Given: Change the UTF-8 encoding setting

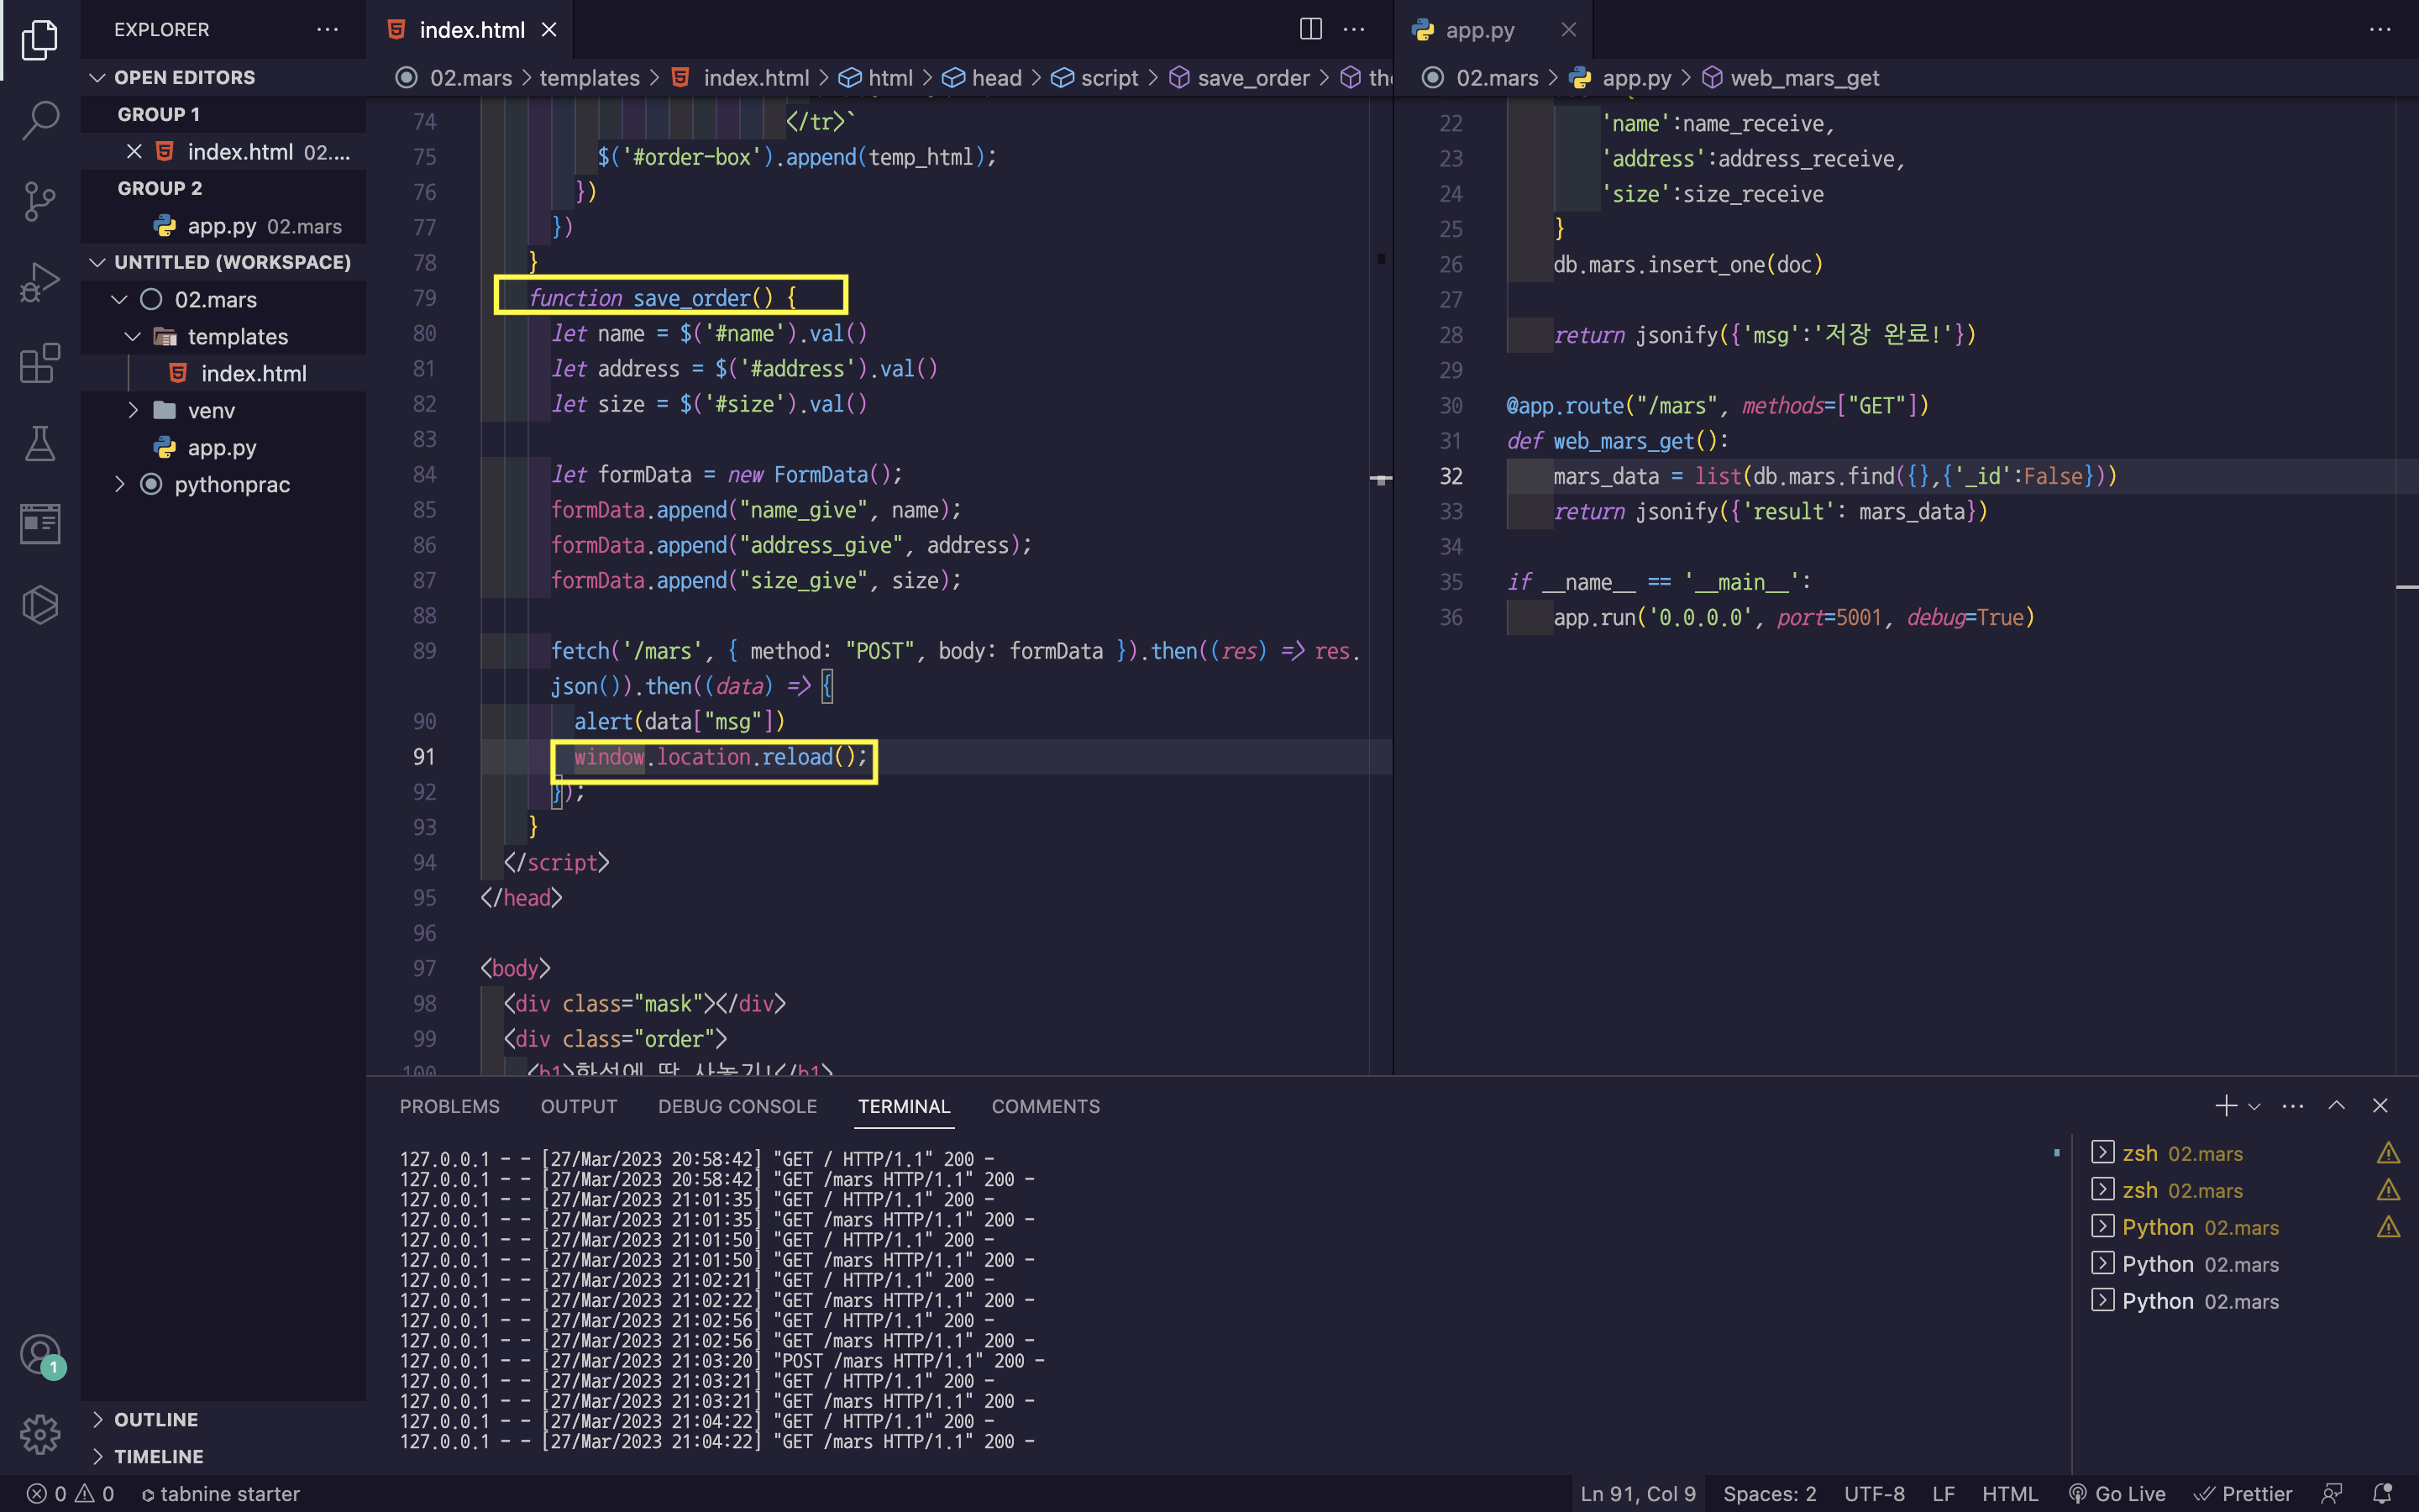Looking at the screenshot, I should tap(1874, 1493).
